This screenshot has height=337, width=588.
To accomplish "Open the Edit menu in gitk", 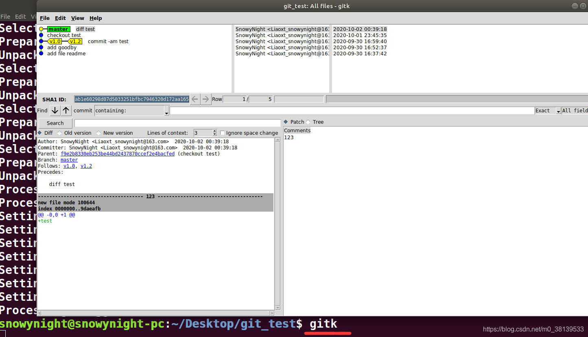I will pyautogui.click(x=60, y=18).
